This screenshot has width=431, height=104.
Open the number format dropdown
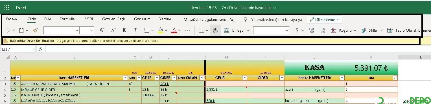(271, 30)
